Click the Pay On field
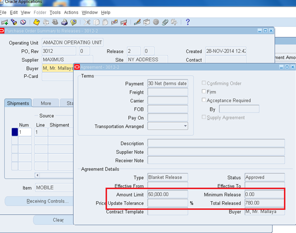 [x=168, y=118]
